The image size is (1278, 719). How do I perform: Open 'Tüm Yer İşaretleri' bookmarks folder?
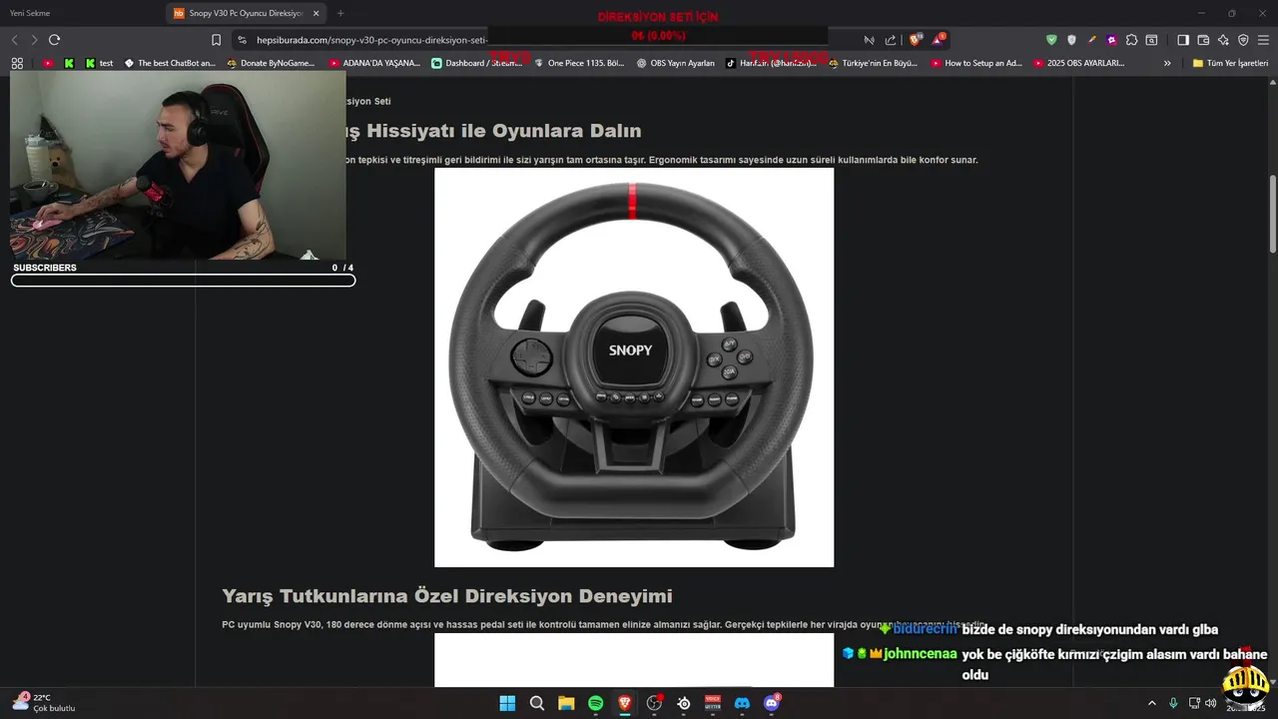pyautogui.click(x=1230, y=63)
